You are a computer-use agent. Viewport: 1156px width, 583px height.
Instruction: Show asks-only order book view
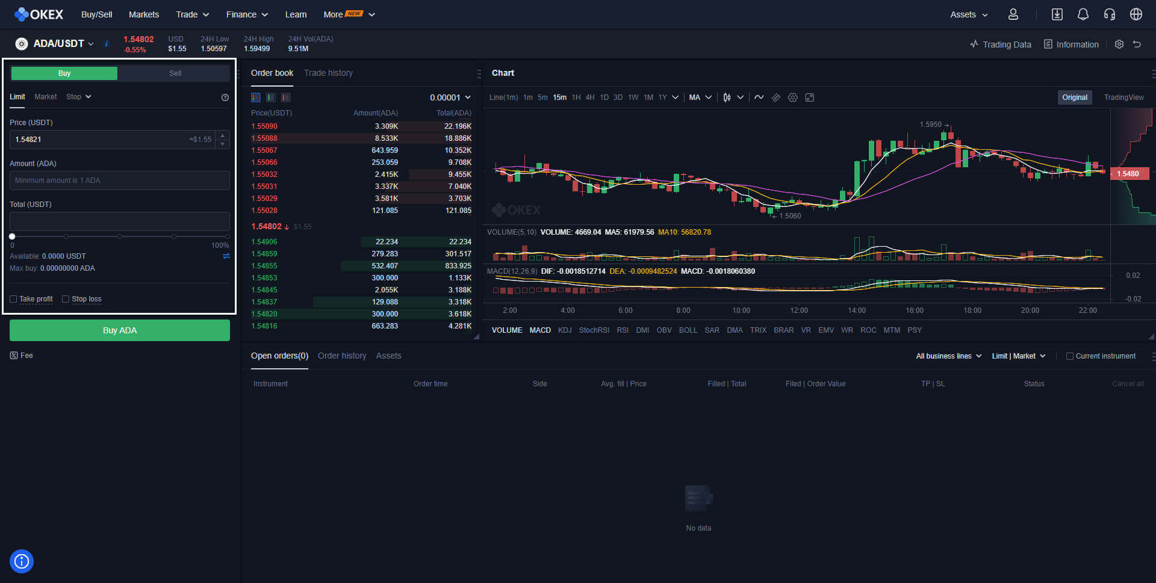click(x=286, y=97)
